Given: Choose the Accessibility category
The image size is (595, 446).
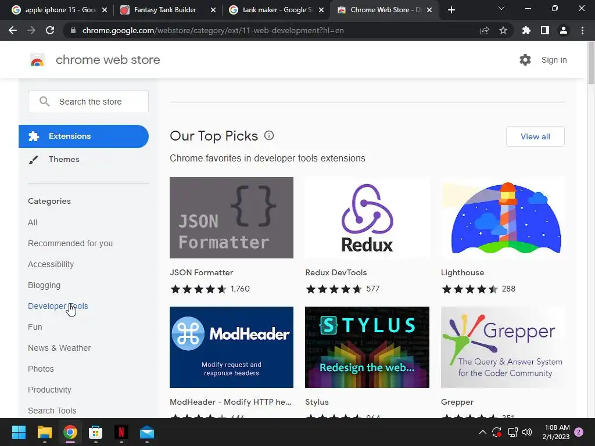Looking at the screenshot, I should point(51,264).
